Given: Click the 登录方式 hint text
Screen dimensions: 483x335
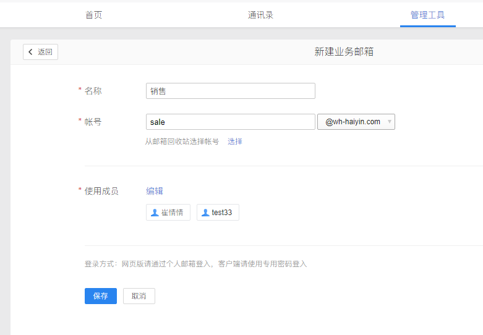Looking at the screenshot, I should pyautogui.click(x=195, y=264).
